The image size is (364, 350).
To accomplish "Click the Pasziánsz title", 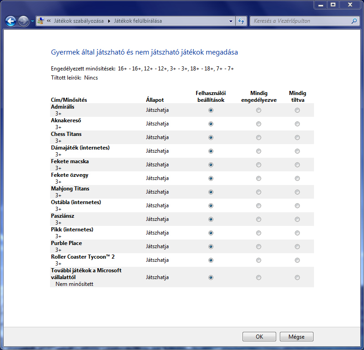I will coord(63,216).
